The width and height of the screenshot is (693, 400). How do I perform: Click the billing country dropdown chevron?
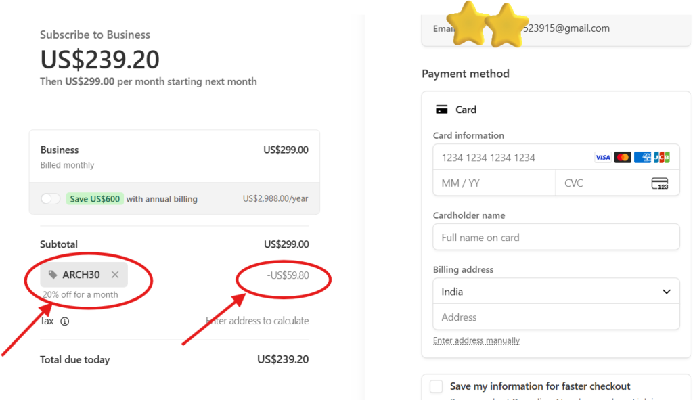[x=667, y=292]
